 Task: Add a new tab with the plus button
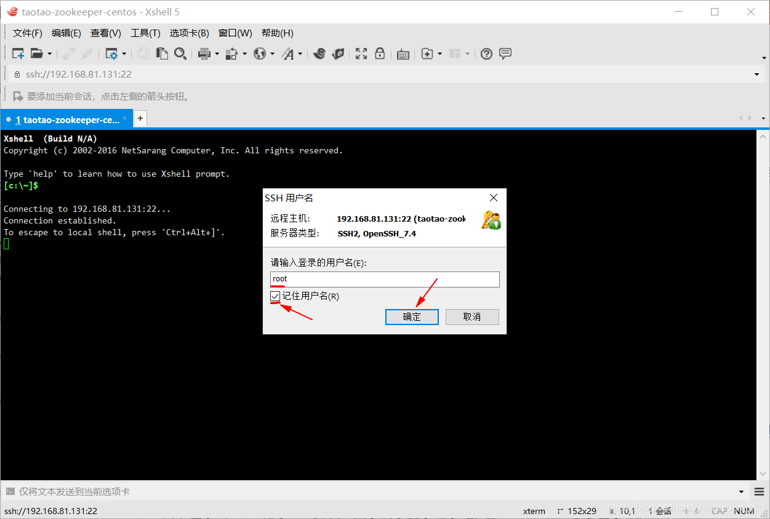(x=140, y=118)
